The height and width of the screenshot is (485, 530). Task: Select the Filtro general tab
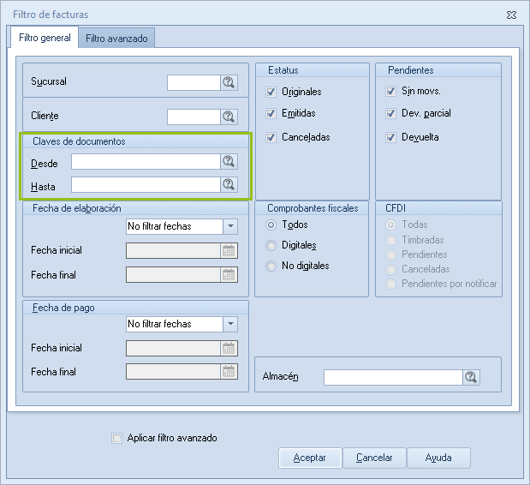(x=43, y=38)
